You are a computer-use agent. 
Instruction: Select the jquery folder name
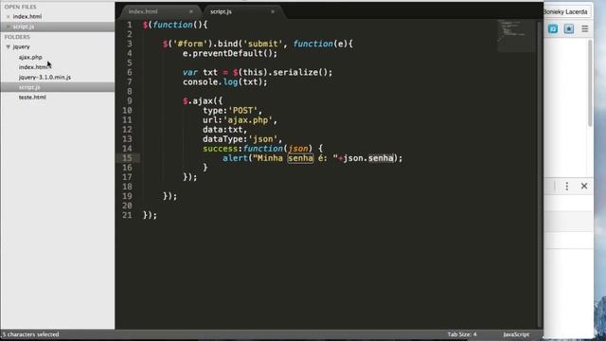pyautogui.click(x=21, y=46)
